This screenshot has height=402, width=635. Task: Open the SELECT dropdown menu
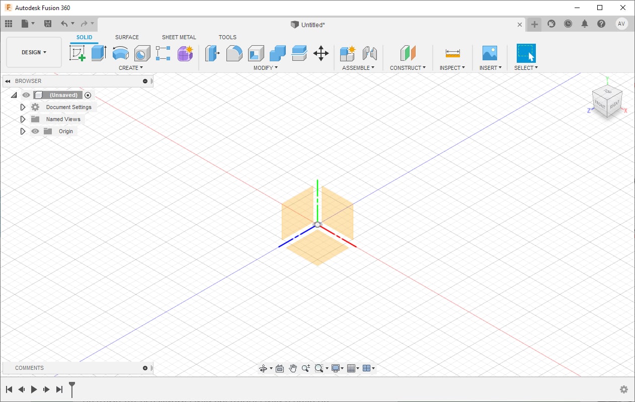click(526, 68)
